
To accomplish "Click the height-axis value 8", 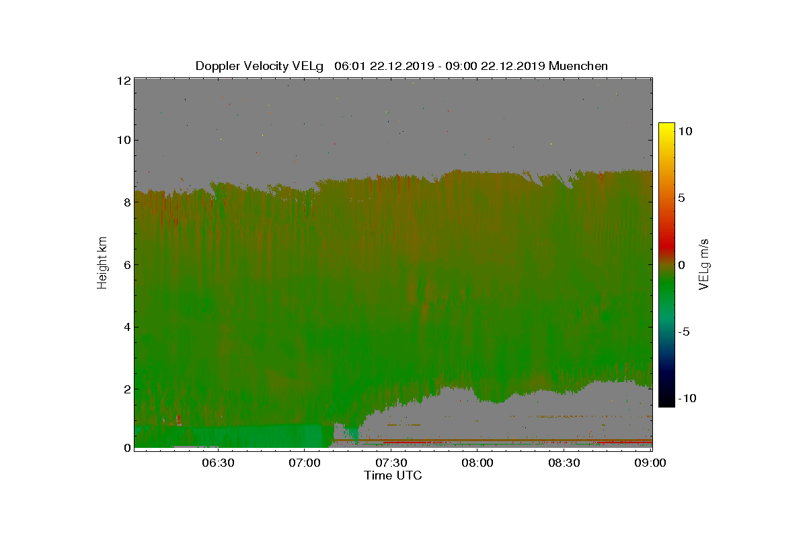I will coord(126,202).
